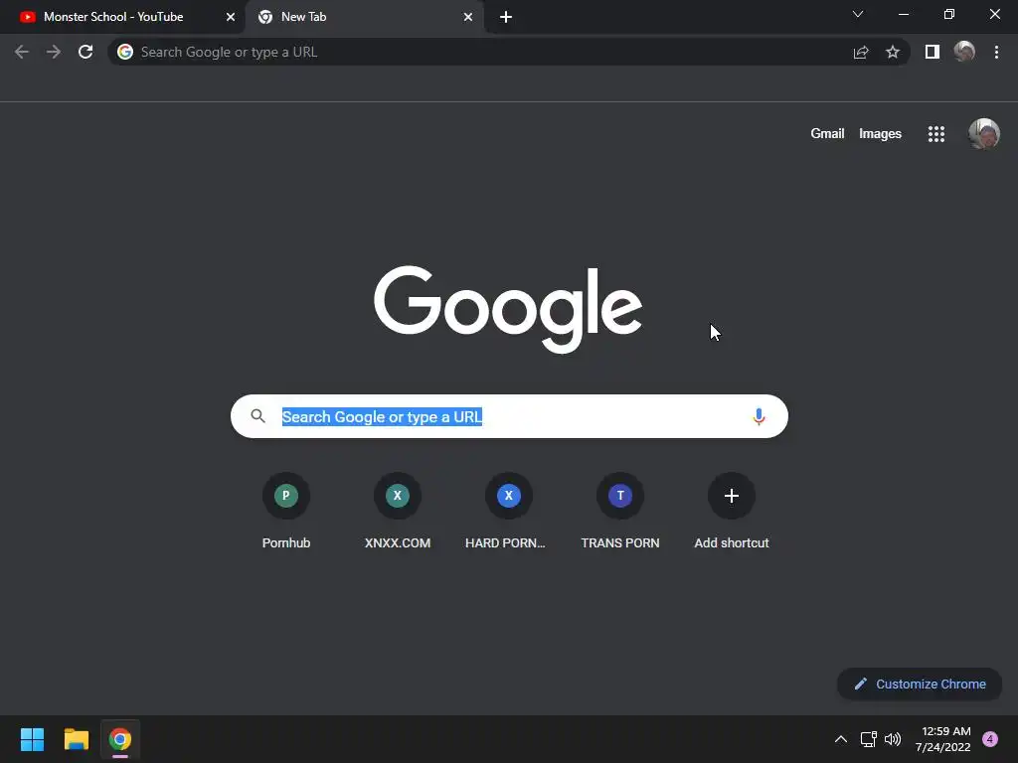Switch to the Monster School - YouTube tab

pyautogui.click(x=123, y=17)
